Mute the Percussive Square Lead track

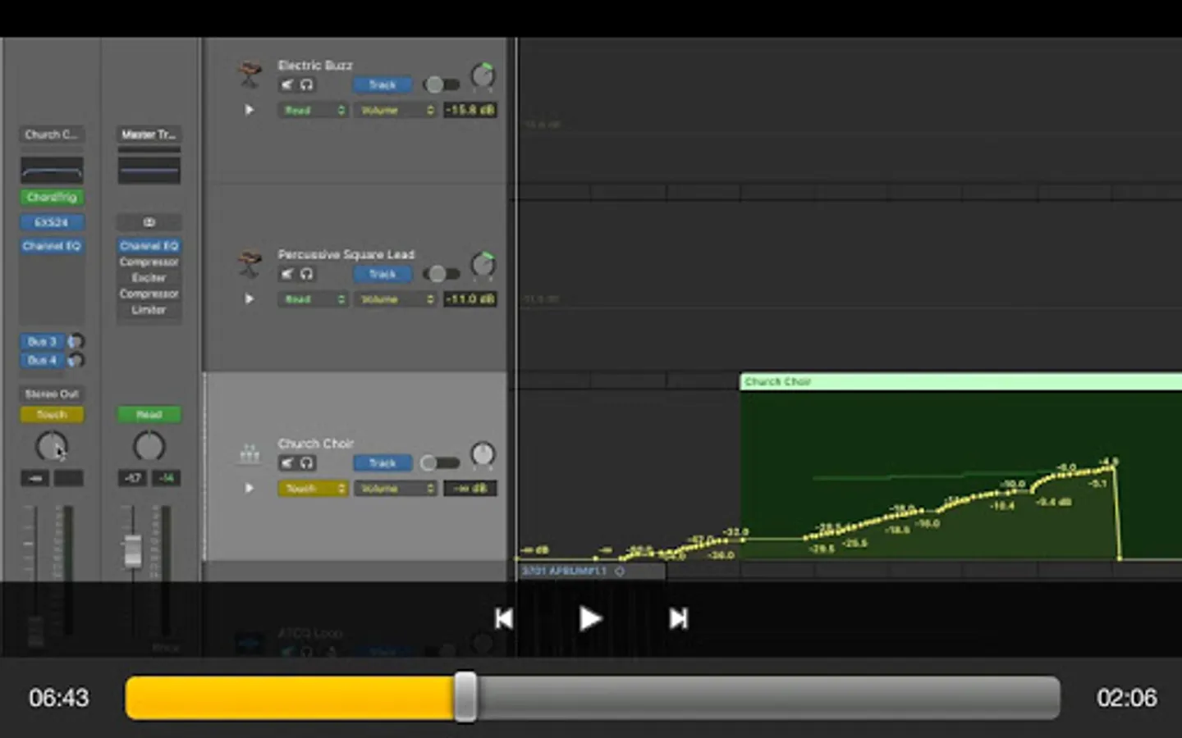(x=287, y=274)
